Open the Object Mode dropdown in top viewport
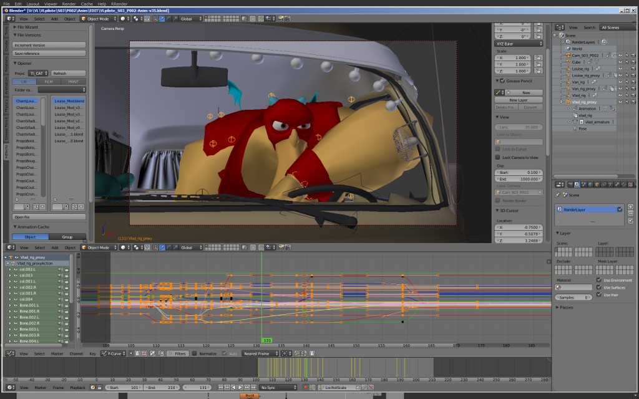The height and width of the screenshot is (399, 639). [x=98, y=19]
